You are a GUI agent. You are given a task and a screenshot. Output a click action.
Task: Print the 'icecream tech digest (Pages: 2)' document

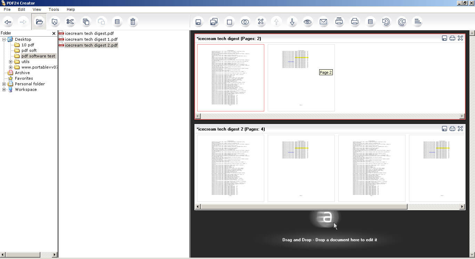(x=452, y=38)
